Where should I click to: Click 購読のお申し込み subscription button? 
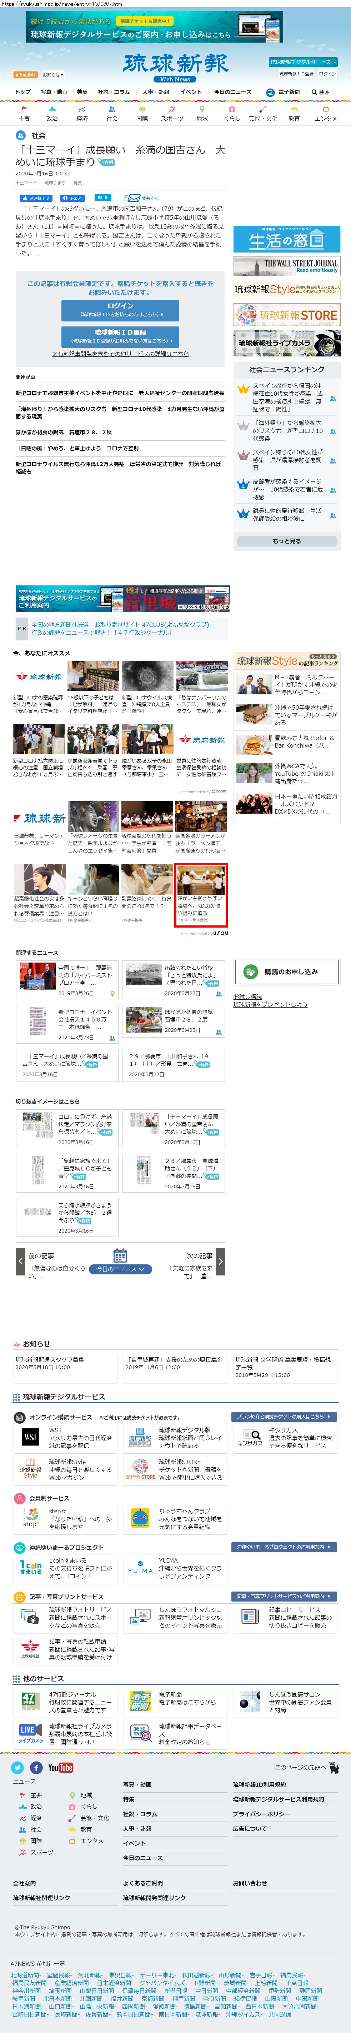[287, 972]
